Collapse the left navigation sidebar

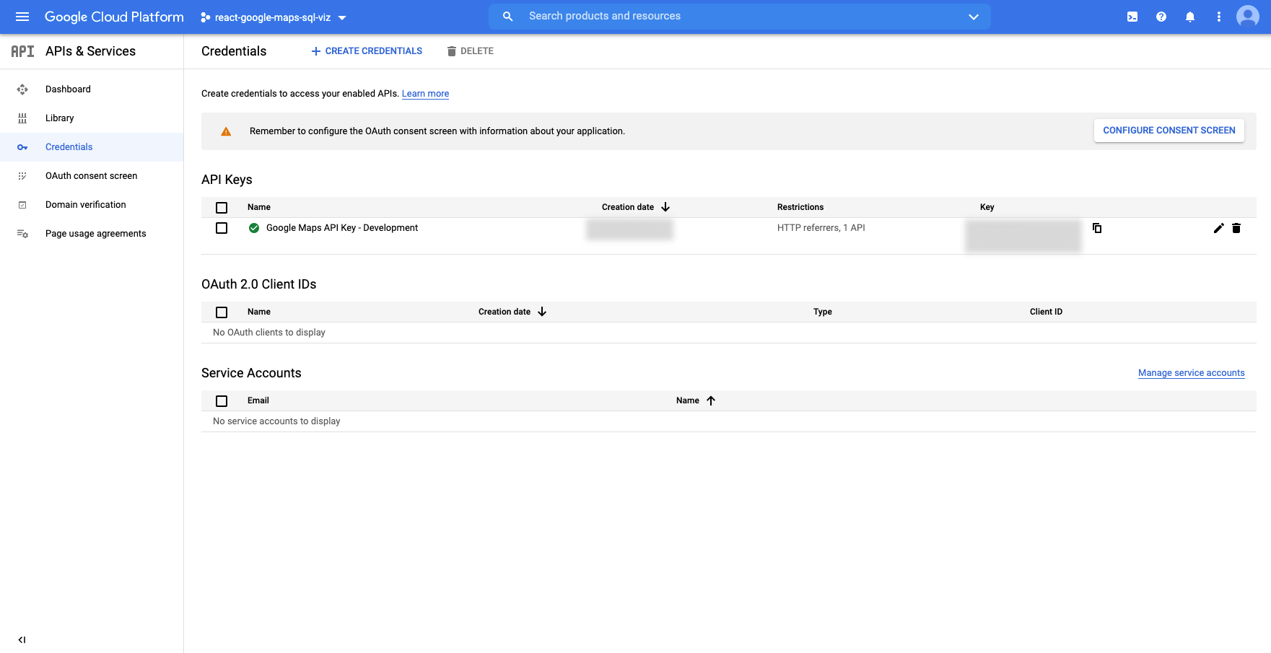(22, 639)
